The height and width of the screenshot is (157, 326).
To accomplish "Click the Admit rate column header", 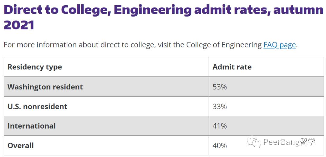I will pyautogui.click(x=232, y=67).
